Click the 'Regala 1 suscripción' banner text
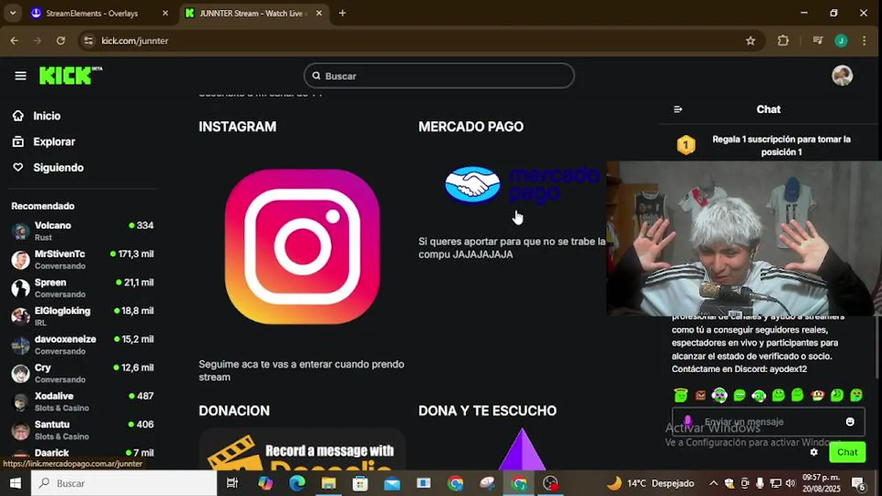The height and width of the screenshot is (496, 882). point(781,145)
